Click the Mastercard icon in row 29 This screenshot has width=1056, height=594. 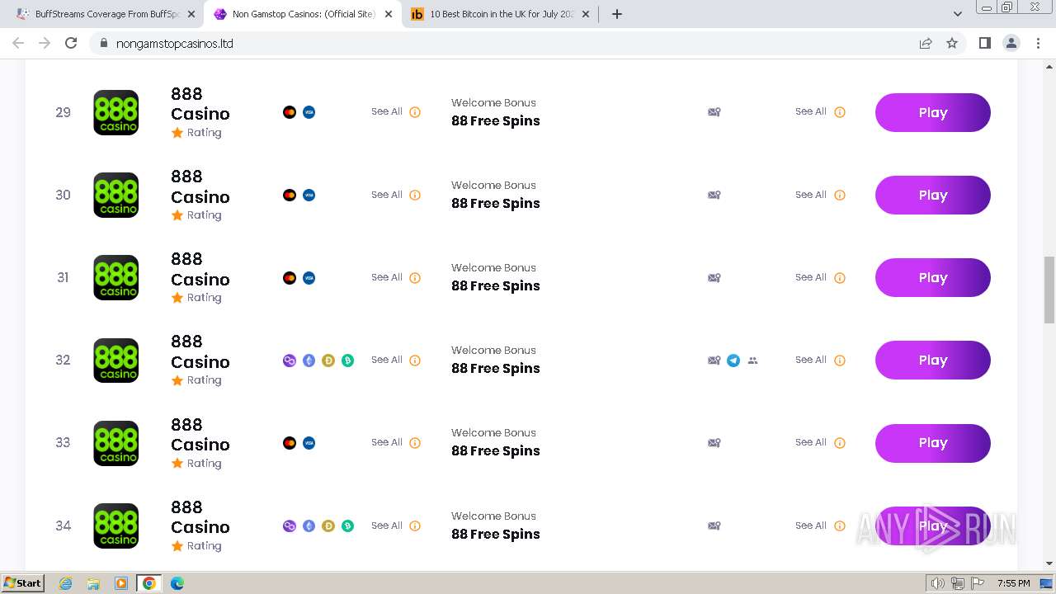point(290,112)
